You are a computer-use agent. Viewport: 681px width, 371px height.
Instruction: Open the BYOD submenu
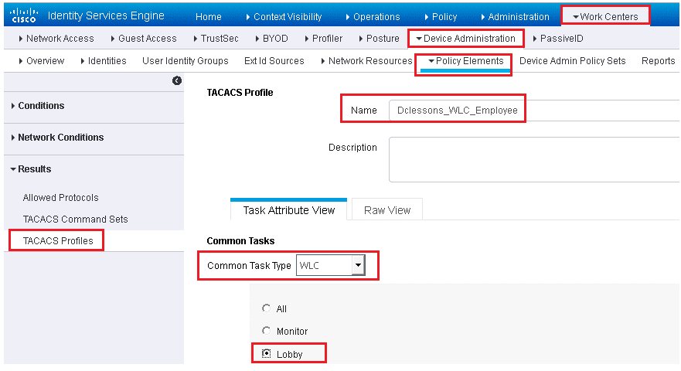click(272, 38)
